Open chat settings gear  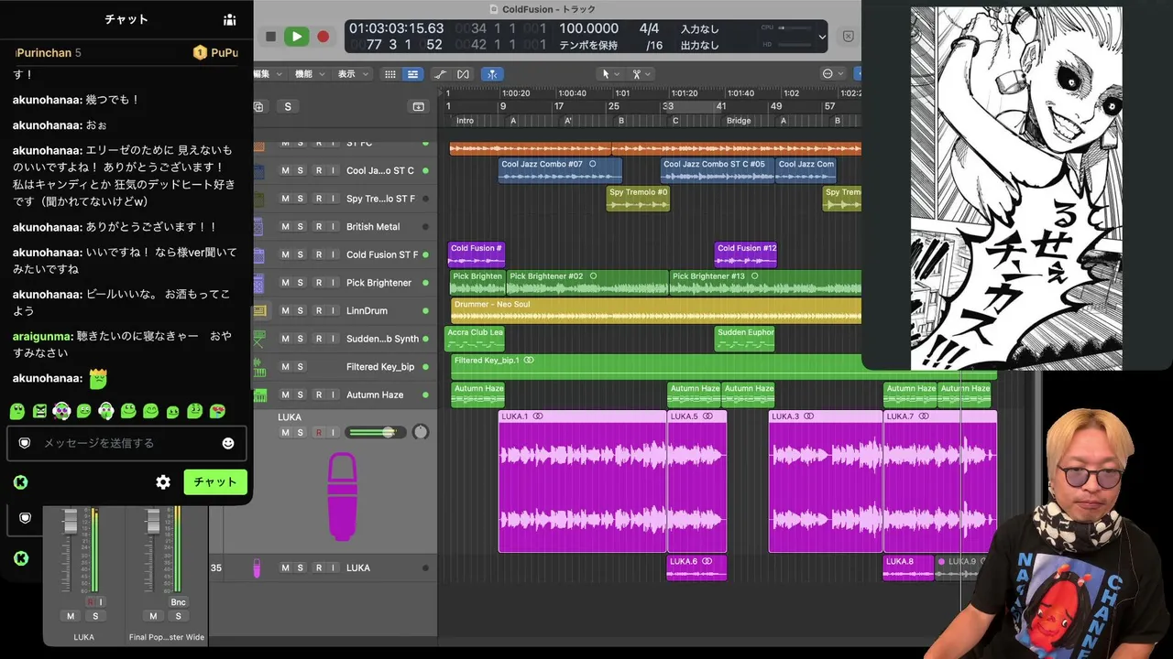pyautogui.click(x=163, y=482)
